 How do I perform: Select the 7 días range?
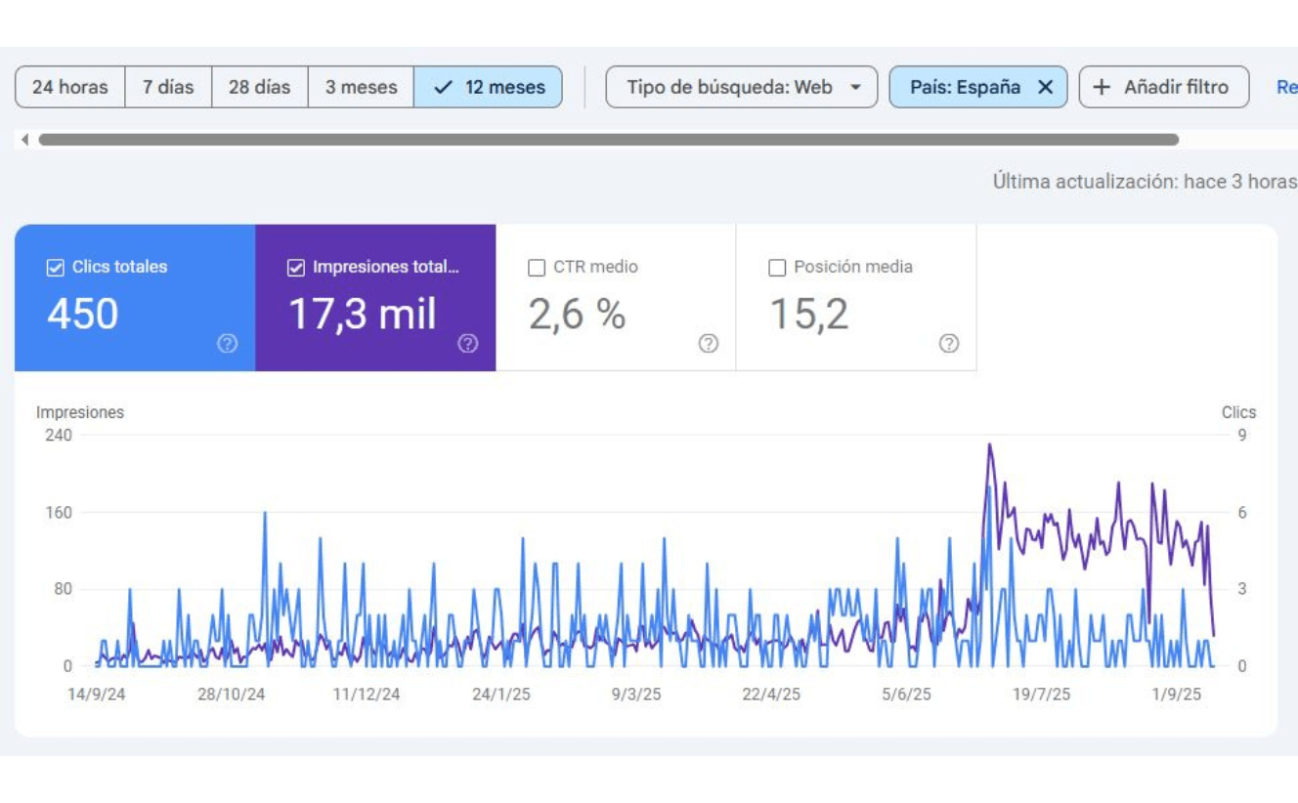[x=168, y=87]
